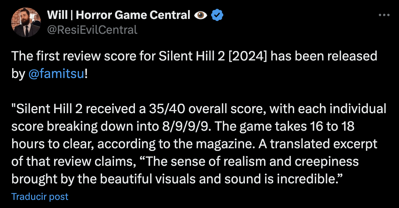The height and width of the screenshot is (208, 399).
Task: Click the name Will | Horror Game Central
Action: coord(119,15)
